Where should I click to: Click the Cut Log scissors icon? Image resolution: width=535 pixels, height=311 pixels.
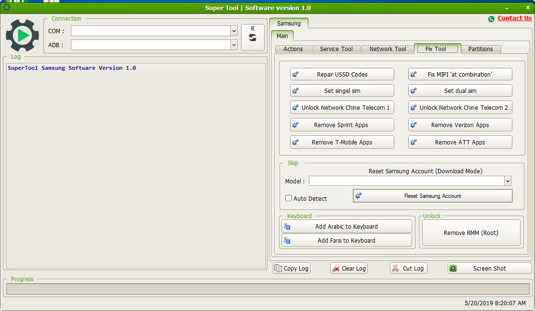pyautogui.click(x=395, y=269)
